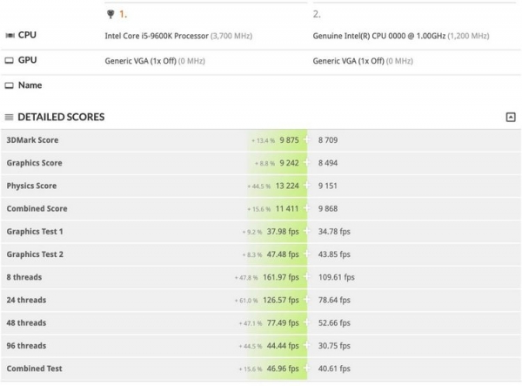522x386 pixels.
Task: Click the Combined Score row label
Action: click(37, 208)
